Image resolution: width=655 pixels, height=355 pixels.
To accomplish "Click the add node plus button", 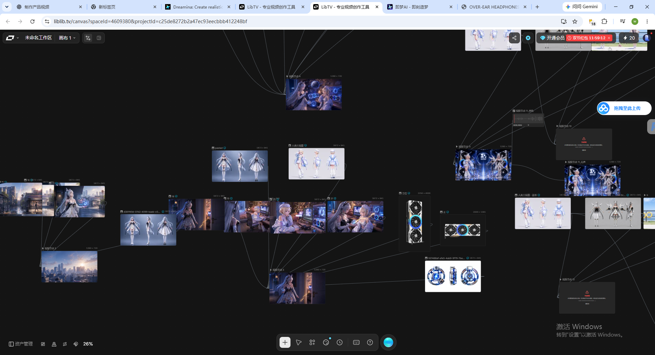I will coord(285,342).
